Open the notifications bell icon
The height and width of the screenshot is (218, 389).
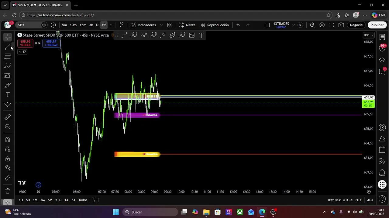pos(382,173)
